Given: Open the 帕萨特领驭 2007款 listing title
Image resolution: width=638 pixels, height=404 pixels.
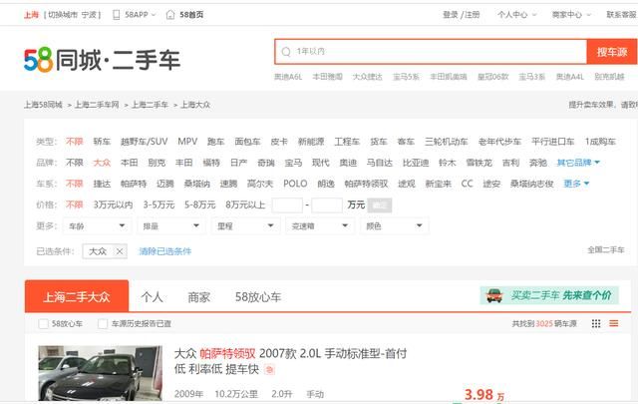Looking at the screenshot, I should point(290,361).
